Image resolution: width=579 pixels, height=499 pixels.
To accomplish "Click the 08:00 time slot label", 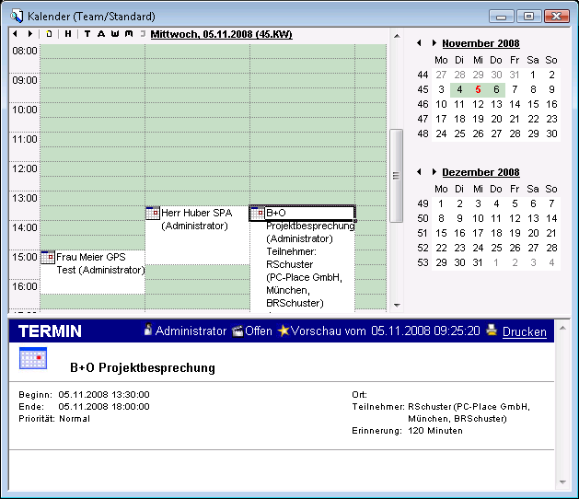I will pos(24,51).
